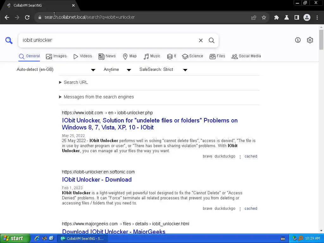This screenshot has width=324, height=243.
Task: Click the www.majorgeeks.com URL line
Action: (x=125, y=224)
